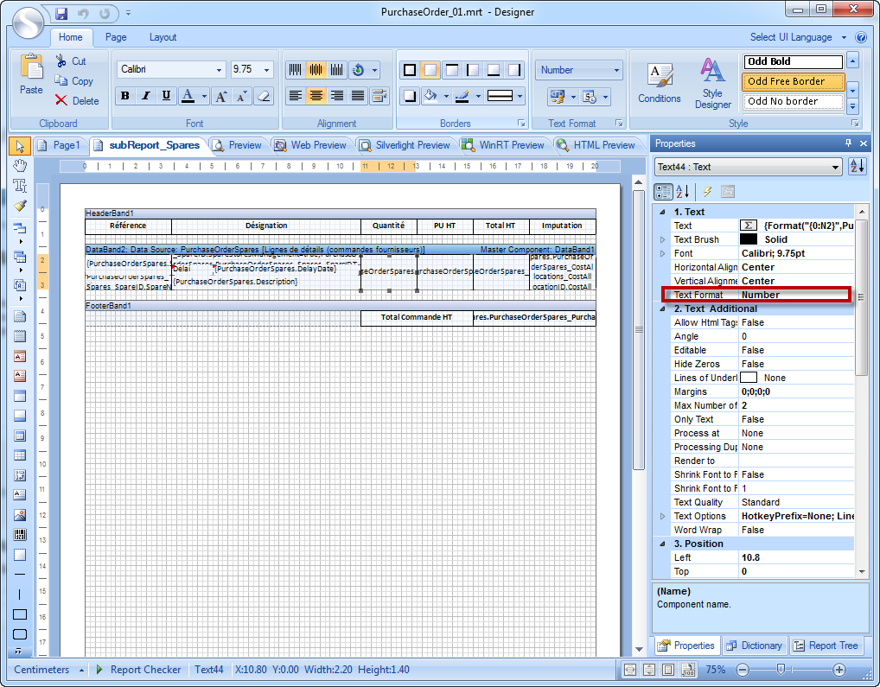Open the Silverlight Preview tab

click(405, 145)
